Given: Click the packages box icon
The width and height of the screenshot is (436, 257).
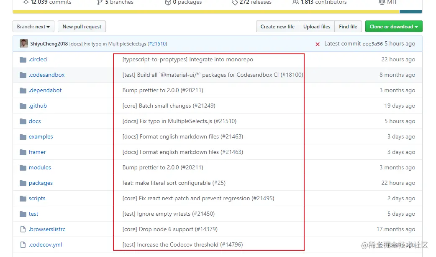Looking at the screenshot, I should tap(168, 2).
